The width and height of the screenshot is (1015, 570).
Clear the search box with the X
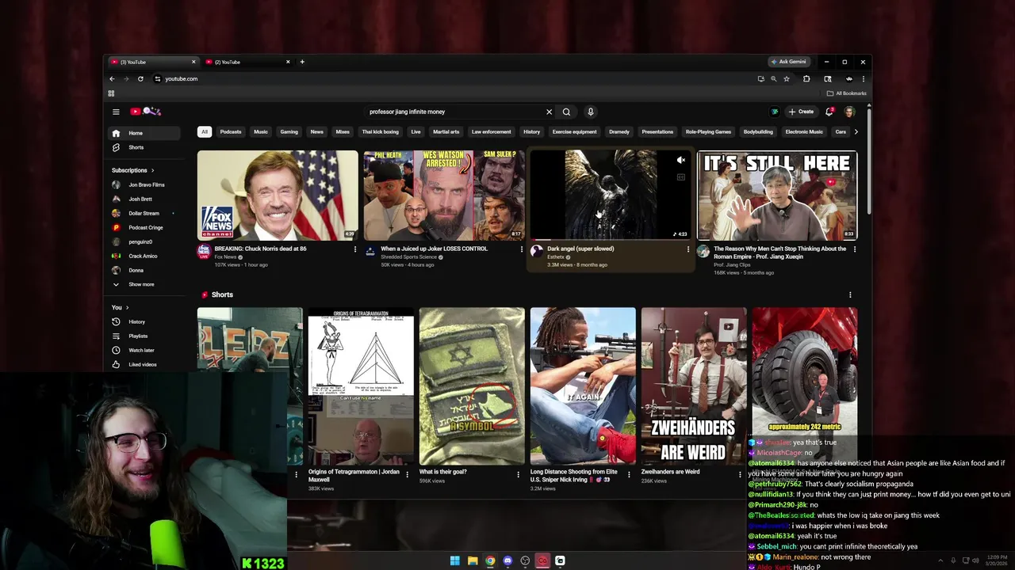549,112
